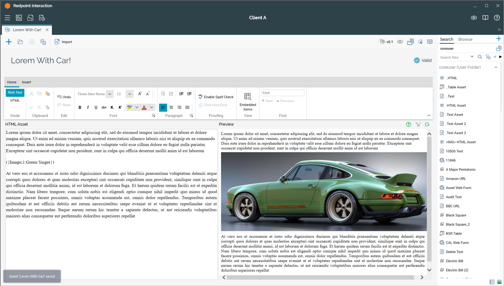504x286 pixels.
Task: Toggle the preview eye icon
Action: coord(400,42)
